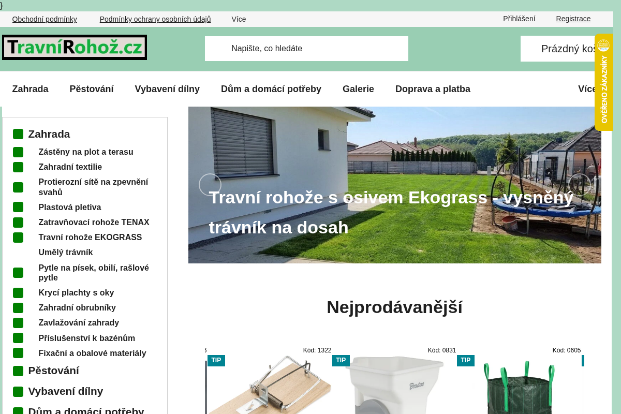The width and height of the screenshot is (621, 414).
Task: Click green square beside Vybavení dílny sidebar heading
Action: point(18,392)
